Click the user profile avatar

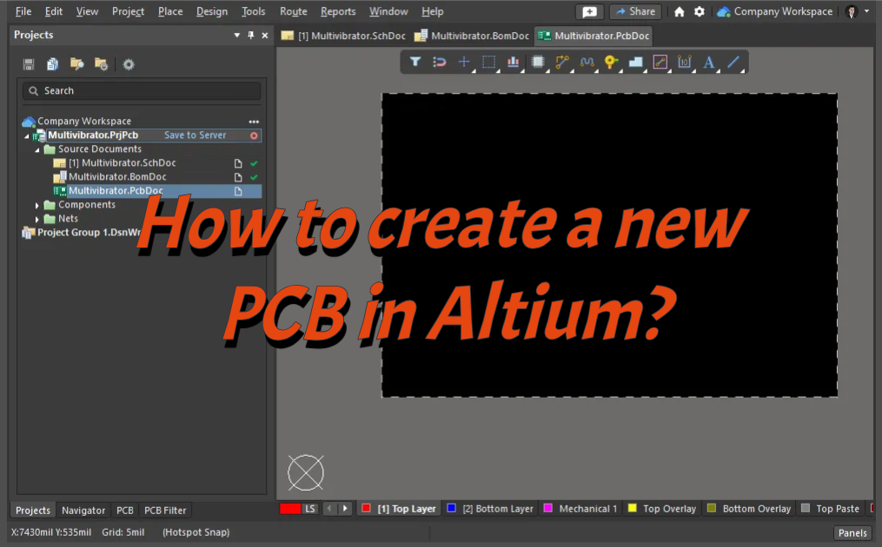click(x=852, y=12)
